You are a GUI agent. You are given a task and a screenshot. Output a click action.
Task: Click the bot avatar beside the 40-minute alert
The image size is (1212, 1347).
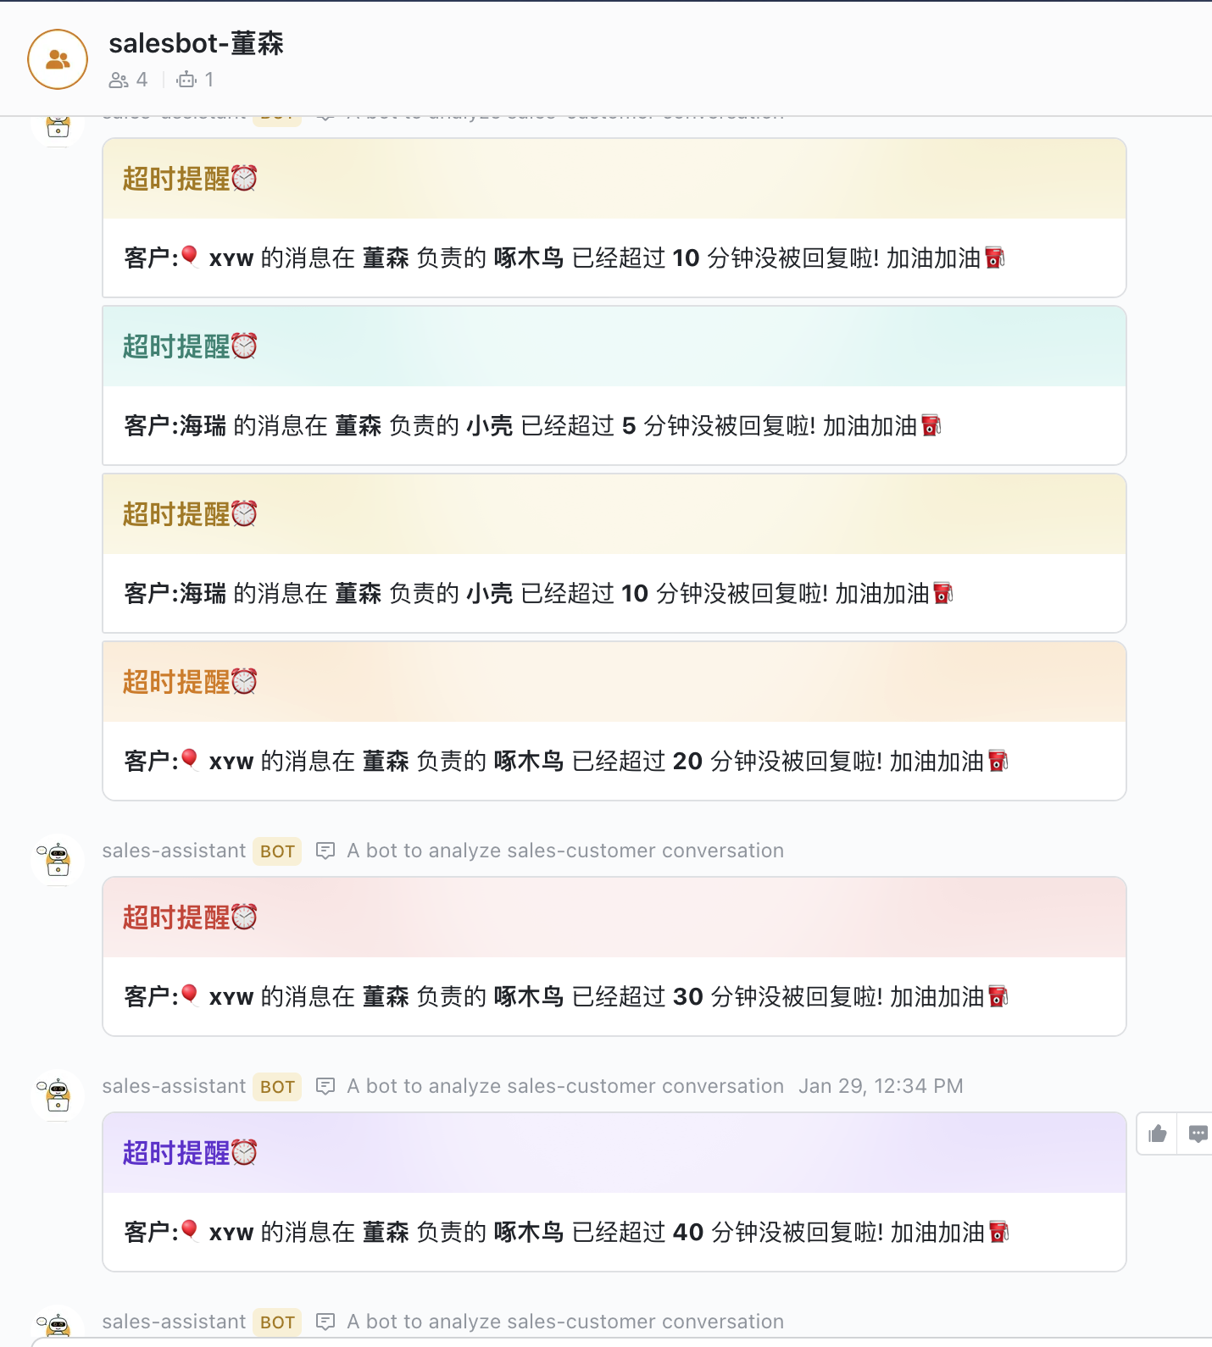58,1095
